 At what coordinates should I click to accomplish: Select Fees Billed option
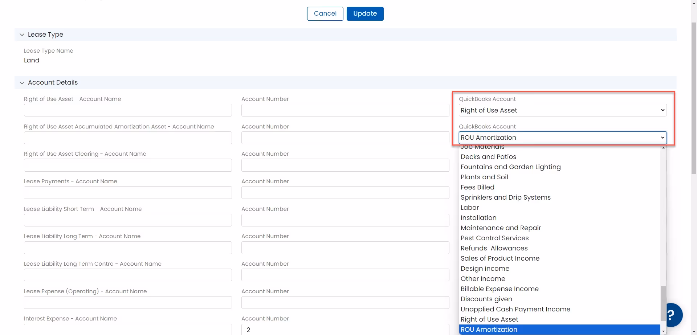[559, 187]
